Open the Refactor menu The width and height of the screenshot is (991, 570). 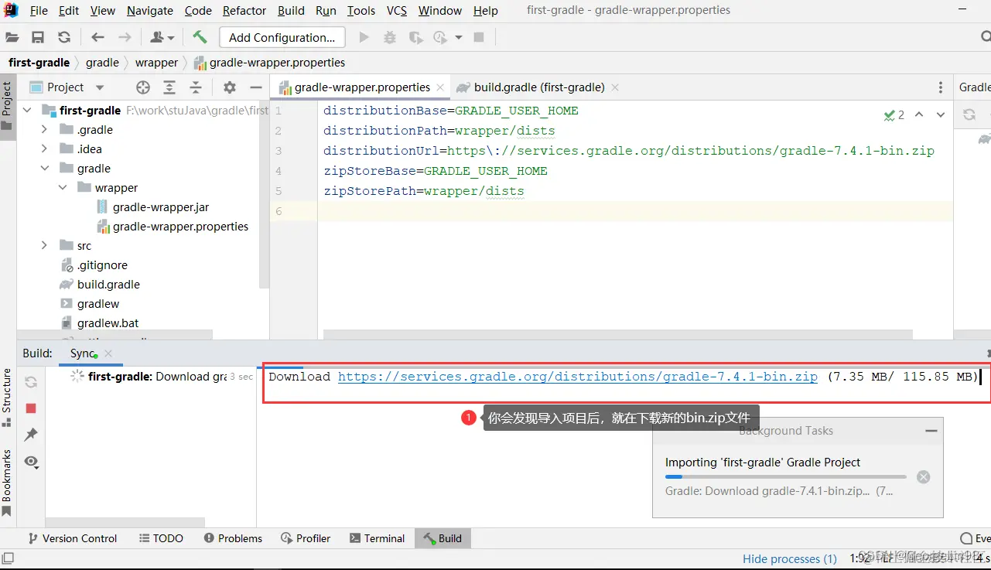244,11
